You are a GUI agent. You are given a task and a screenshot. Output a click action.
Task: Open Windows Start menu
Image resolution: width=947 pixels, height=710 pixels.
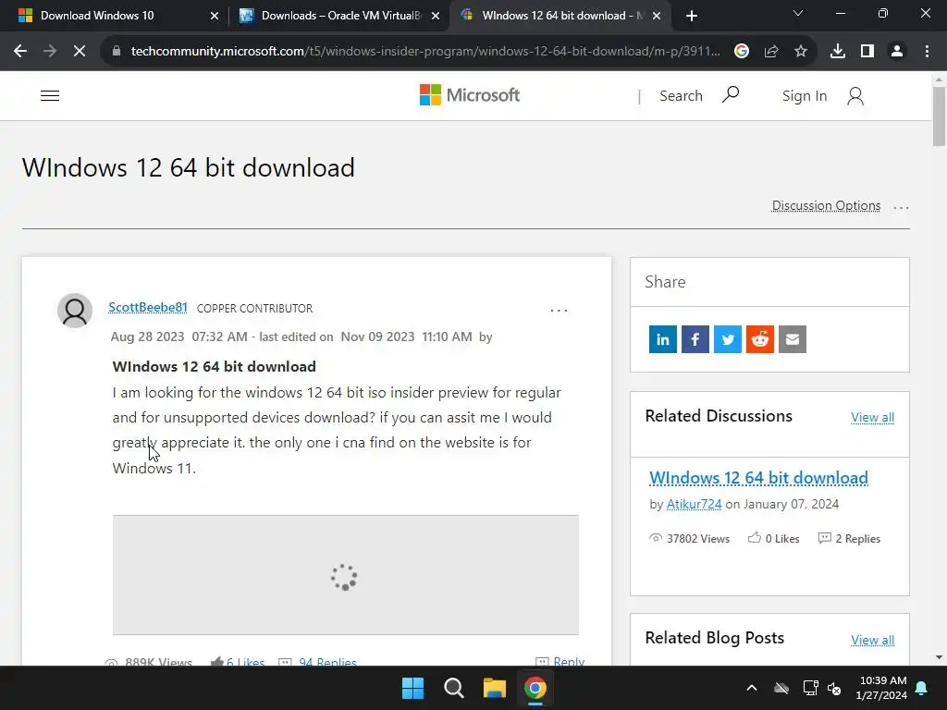413,688
